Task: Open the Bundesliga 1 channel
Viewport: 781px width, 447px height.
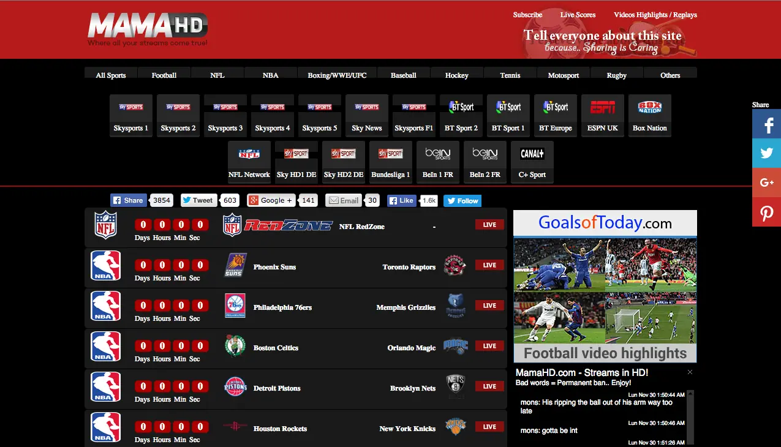Action: tap(391, 162)
